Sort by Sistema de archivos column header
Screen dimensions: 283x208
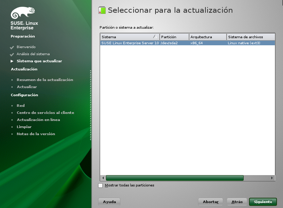pyautogui.click(x=250, y=37)
